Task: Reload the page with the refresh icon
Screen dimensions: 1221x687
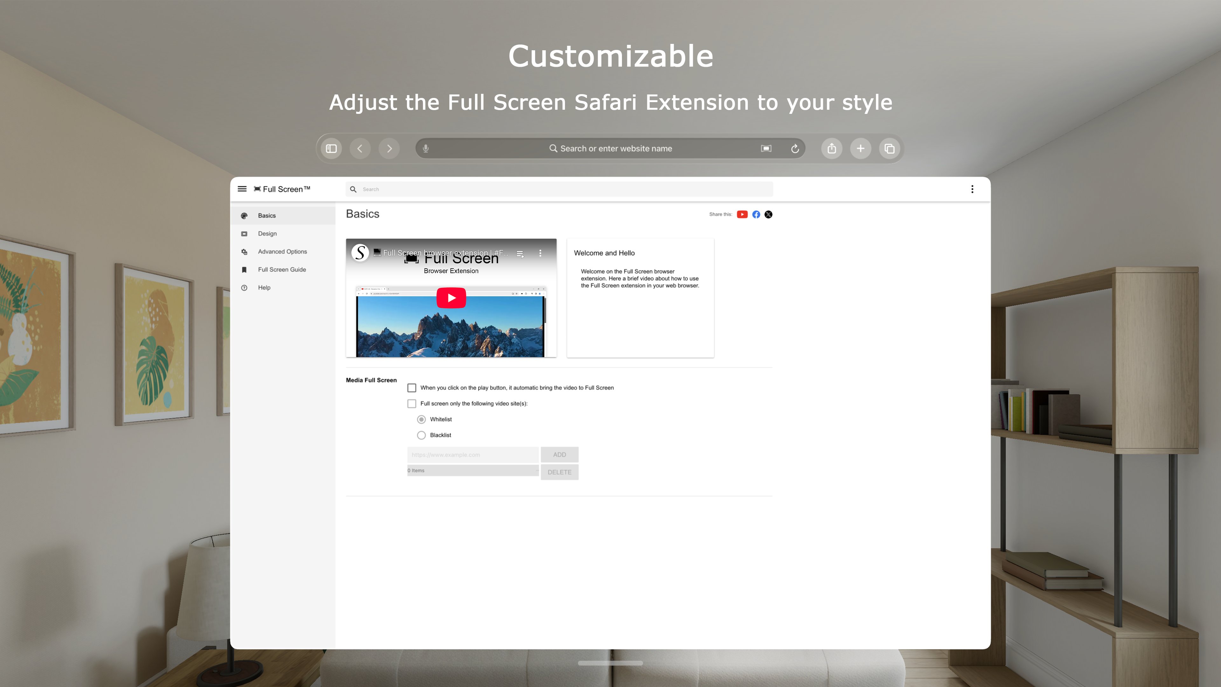Action: click(795, 149)
